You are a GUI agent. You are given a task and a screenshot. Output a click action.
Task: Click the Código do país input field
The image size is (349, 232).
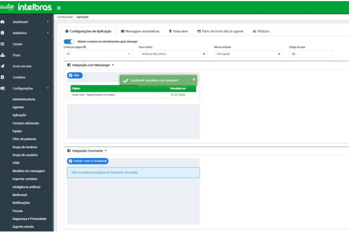coord(311,54)
